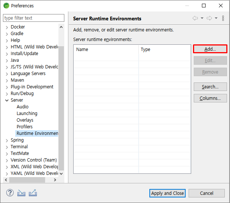230x203 pixels.
Task: Select the XML (Wild Web Developer) item
Action: pyautogui.click(x=34, y=167)
